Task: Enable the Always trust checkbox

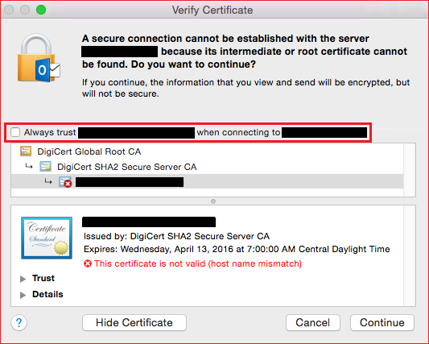Action: 15,132
